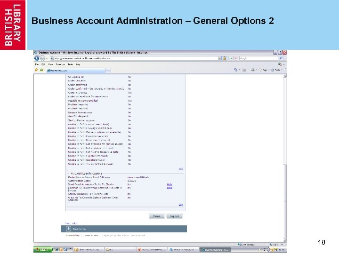Click the Google search box

(258, 58)
